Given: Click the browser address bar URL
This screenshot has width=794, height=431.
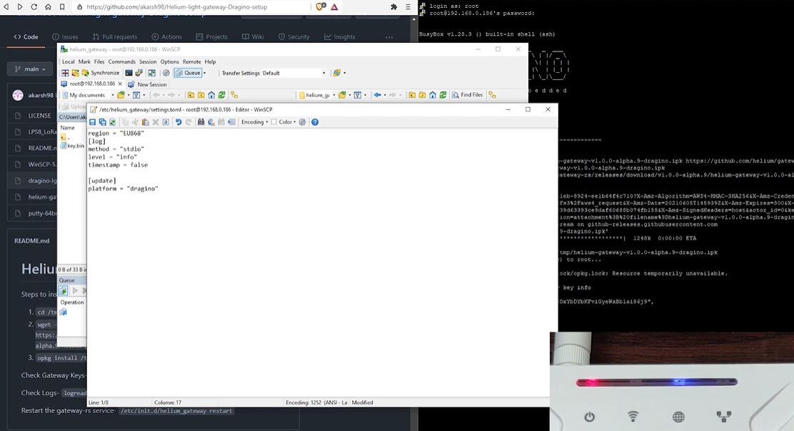Looking at the screenshot, I should click(177, 6).
